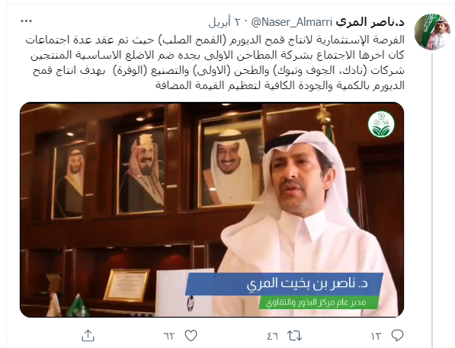Click the tweet text about durum wheat
The width and height of the screenshot is (455, 348).
click(215, 62)
